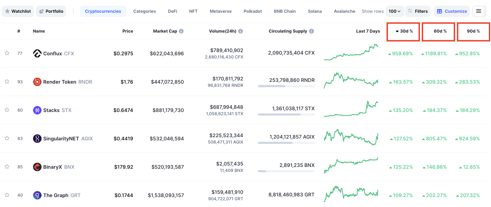Click The Graph logo icon

point(37,195)
